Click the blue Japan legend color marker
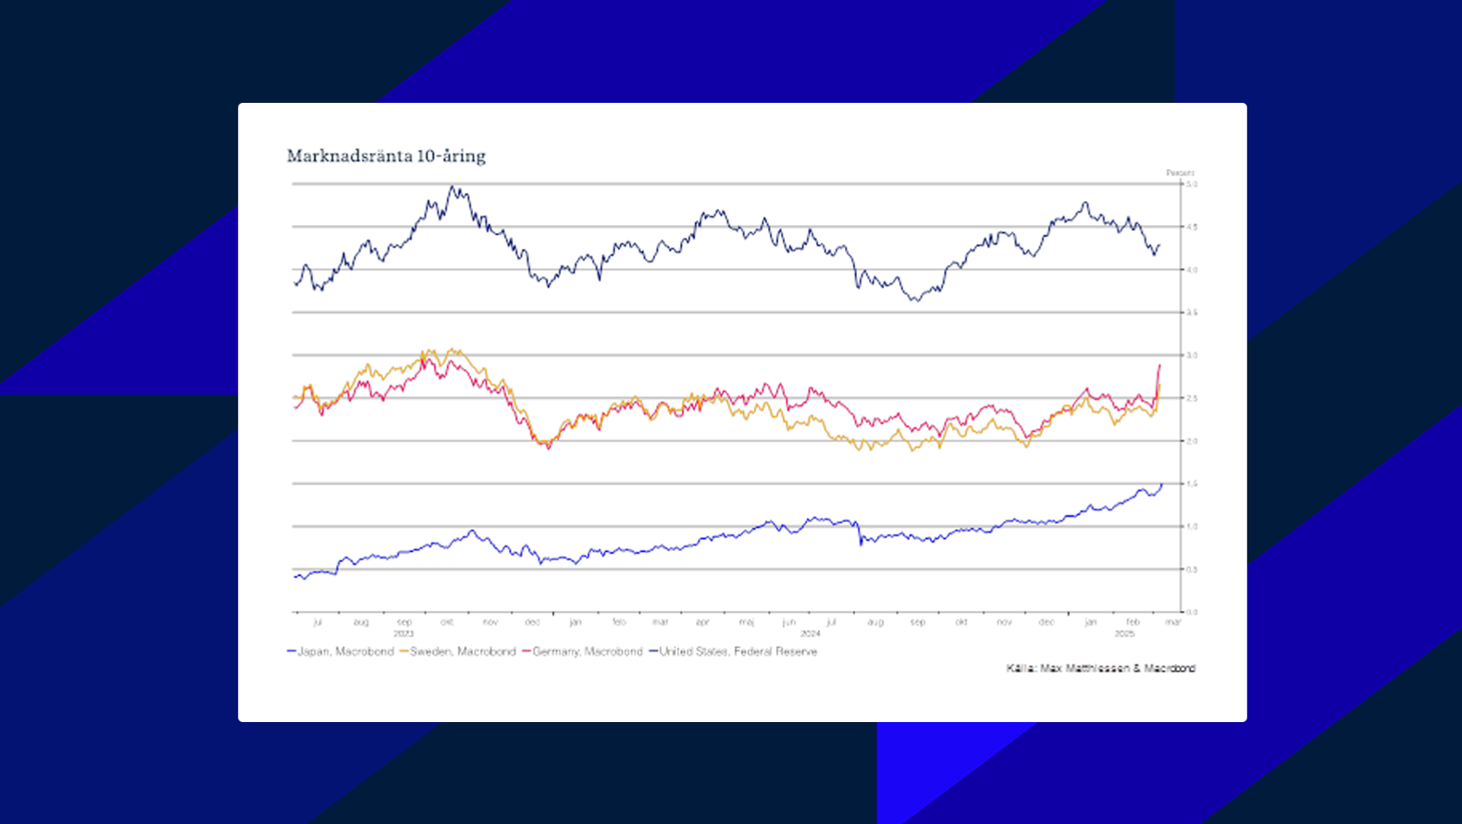This screenshot has height=824, width=1462. pos(291,652)
